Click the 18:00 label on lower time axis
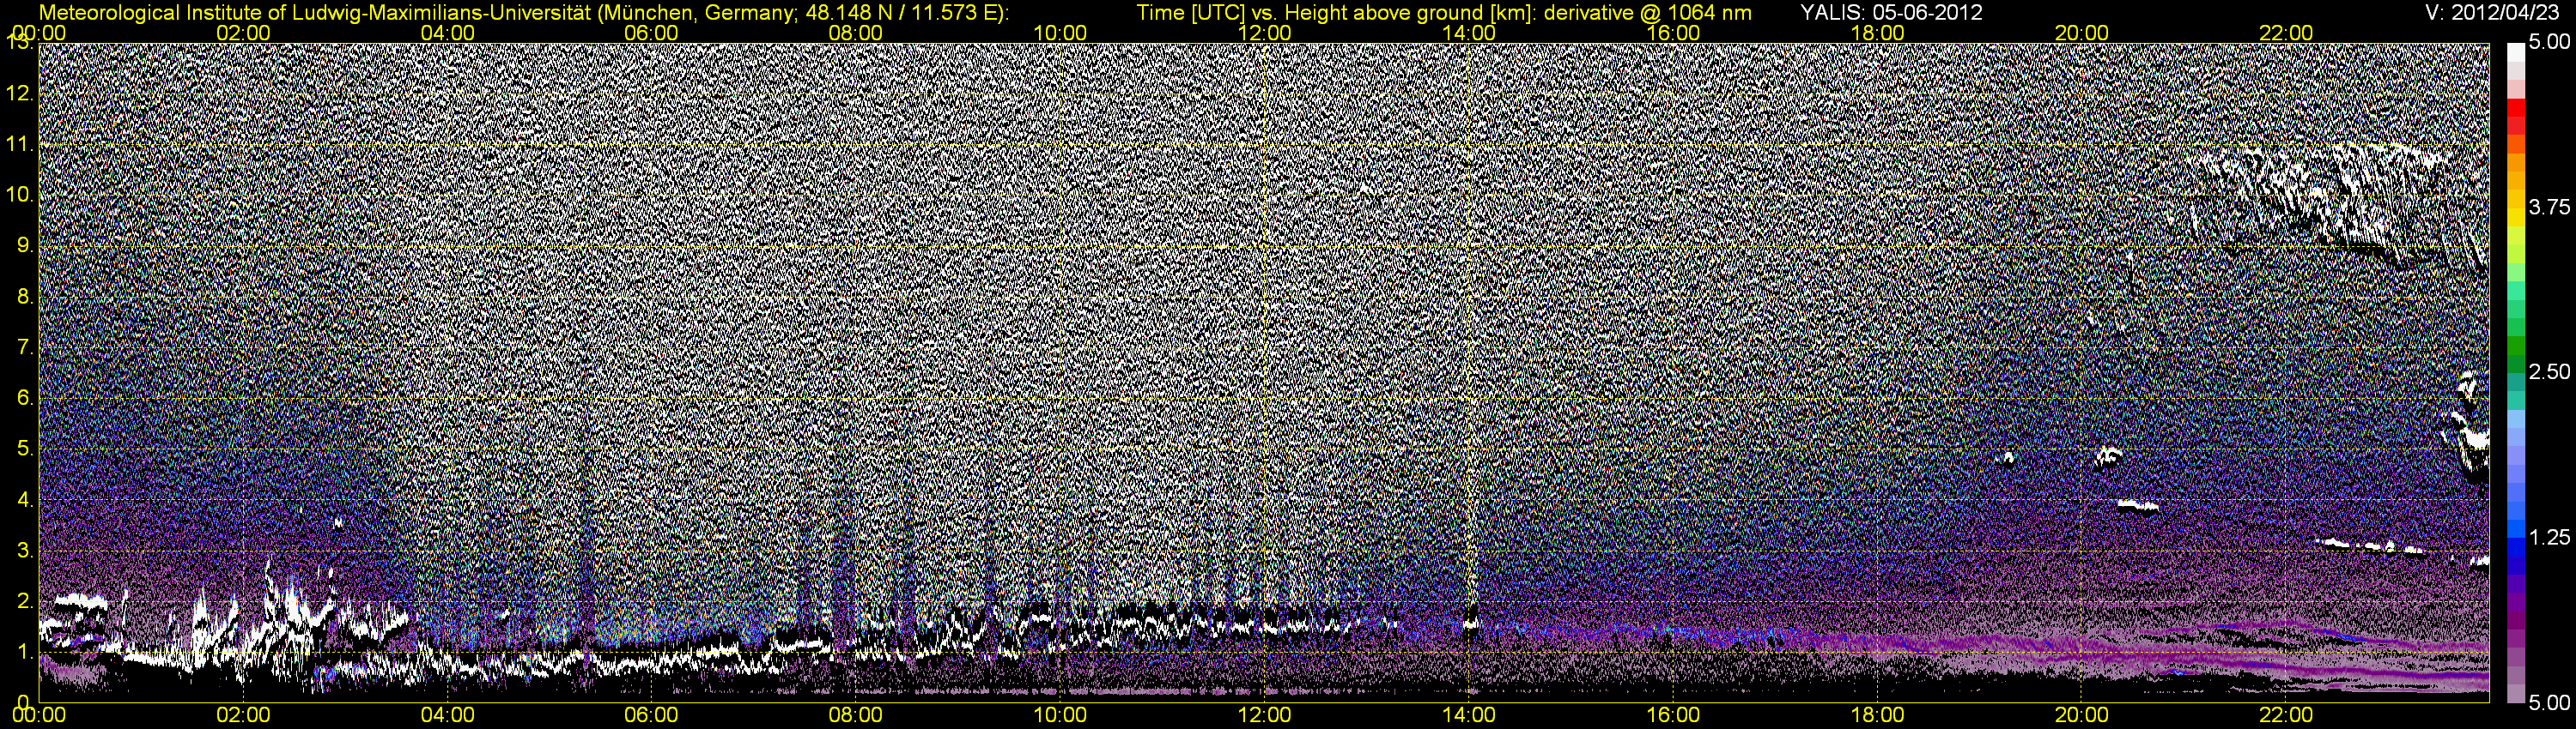 (1877, 715)
